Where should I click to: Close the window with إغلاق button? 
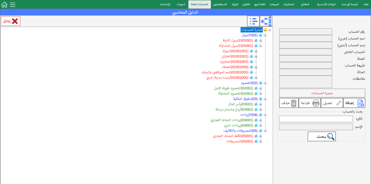coord(11,21)
